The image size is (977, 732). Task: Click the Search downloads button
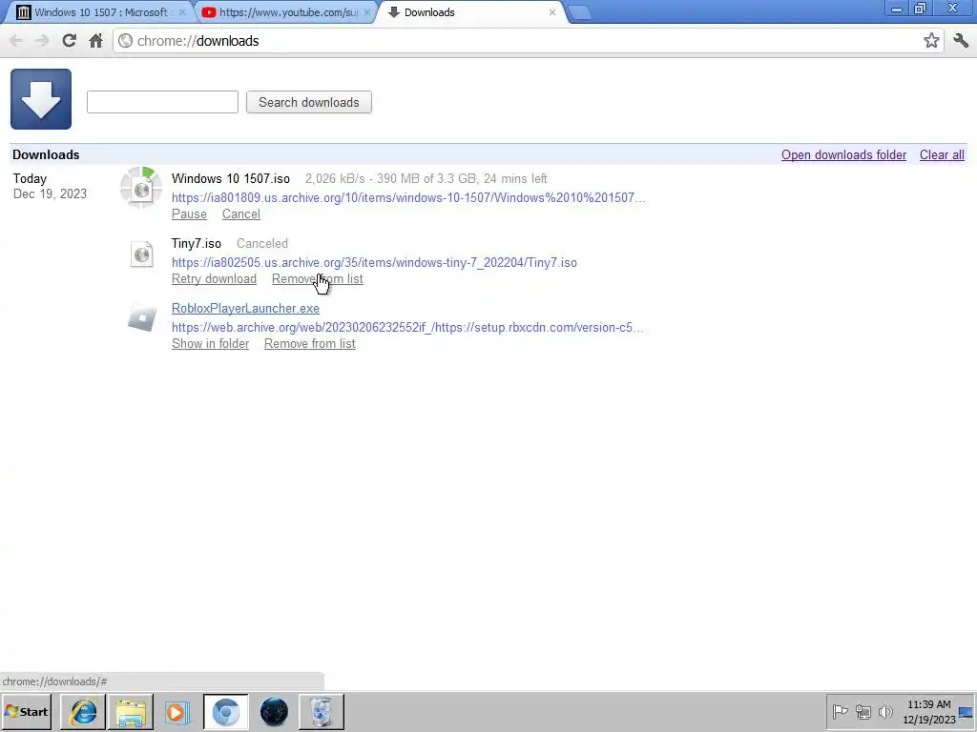309,102
